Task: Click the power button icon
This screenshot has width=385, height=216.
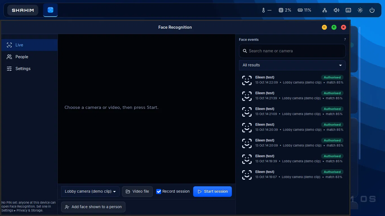Action: [x=372, y=10]
